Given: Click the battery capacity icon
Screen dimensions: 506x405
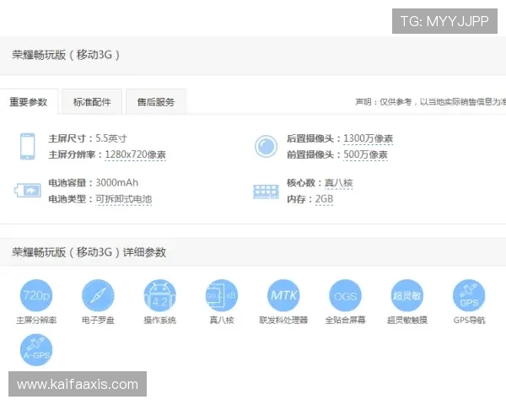Looking at the screenshot, I should [28, 190].
